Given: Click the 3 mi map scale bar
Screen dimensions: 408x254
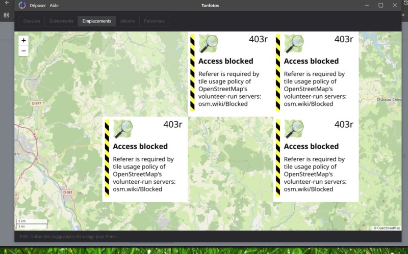Looking at the screenshot, I should (x=32, y=227).
